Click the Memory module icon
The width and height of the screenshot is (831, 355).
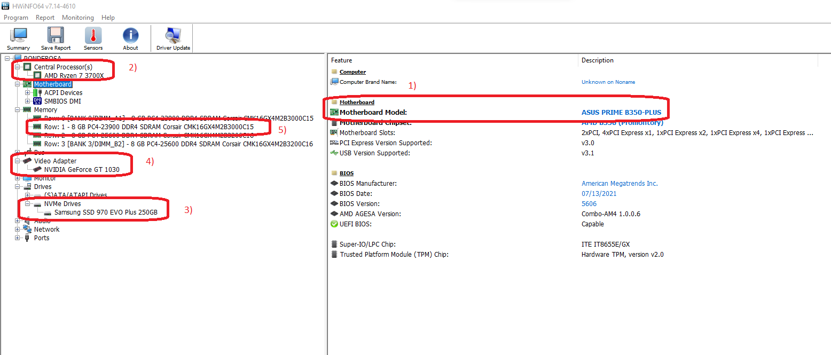coord(27,109)
